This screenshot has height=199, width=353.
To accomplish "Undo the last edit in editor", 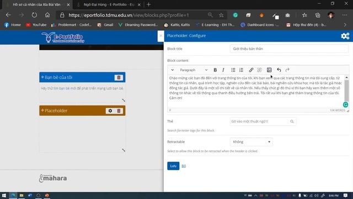I will (279, 70).
